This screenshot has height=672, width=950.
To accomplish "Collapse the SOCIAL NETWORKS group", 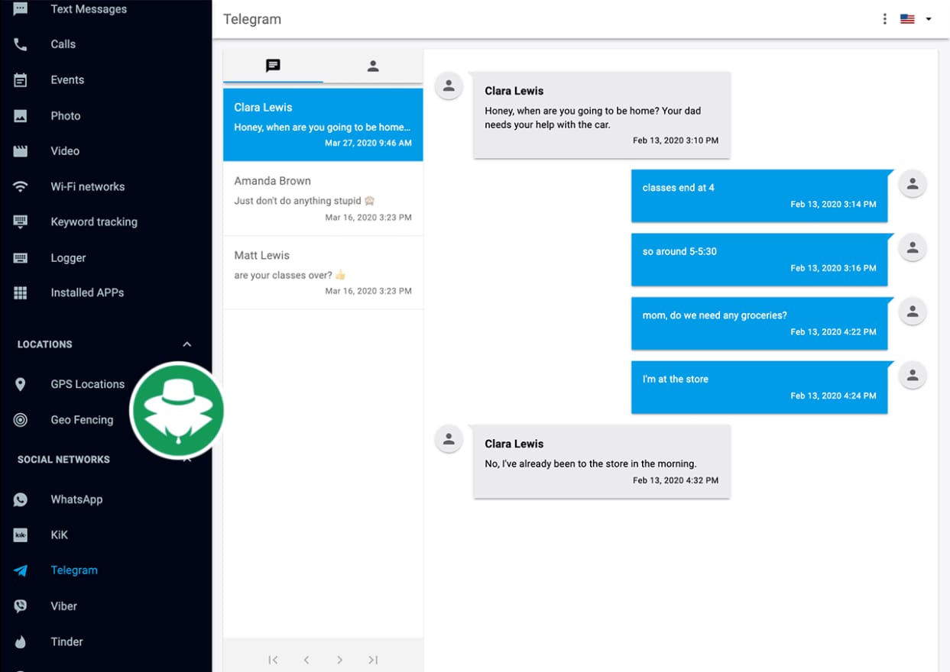I will [186, 459].
